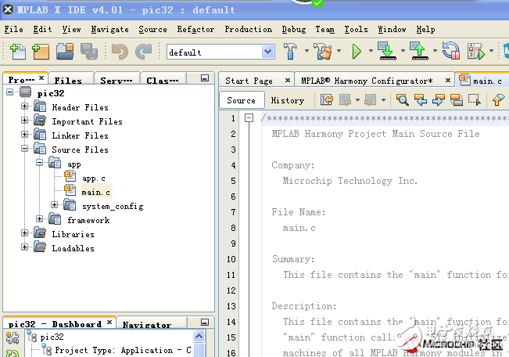The image size is (509, 357).
Task: Select app.c in project tree
Action: pyautogui.click(x=93, y=178)
